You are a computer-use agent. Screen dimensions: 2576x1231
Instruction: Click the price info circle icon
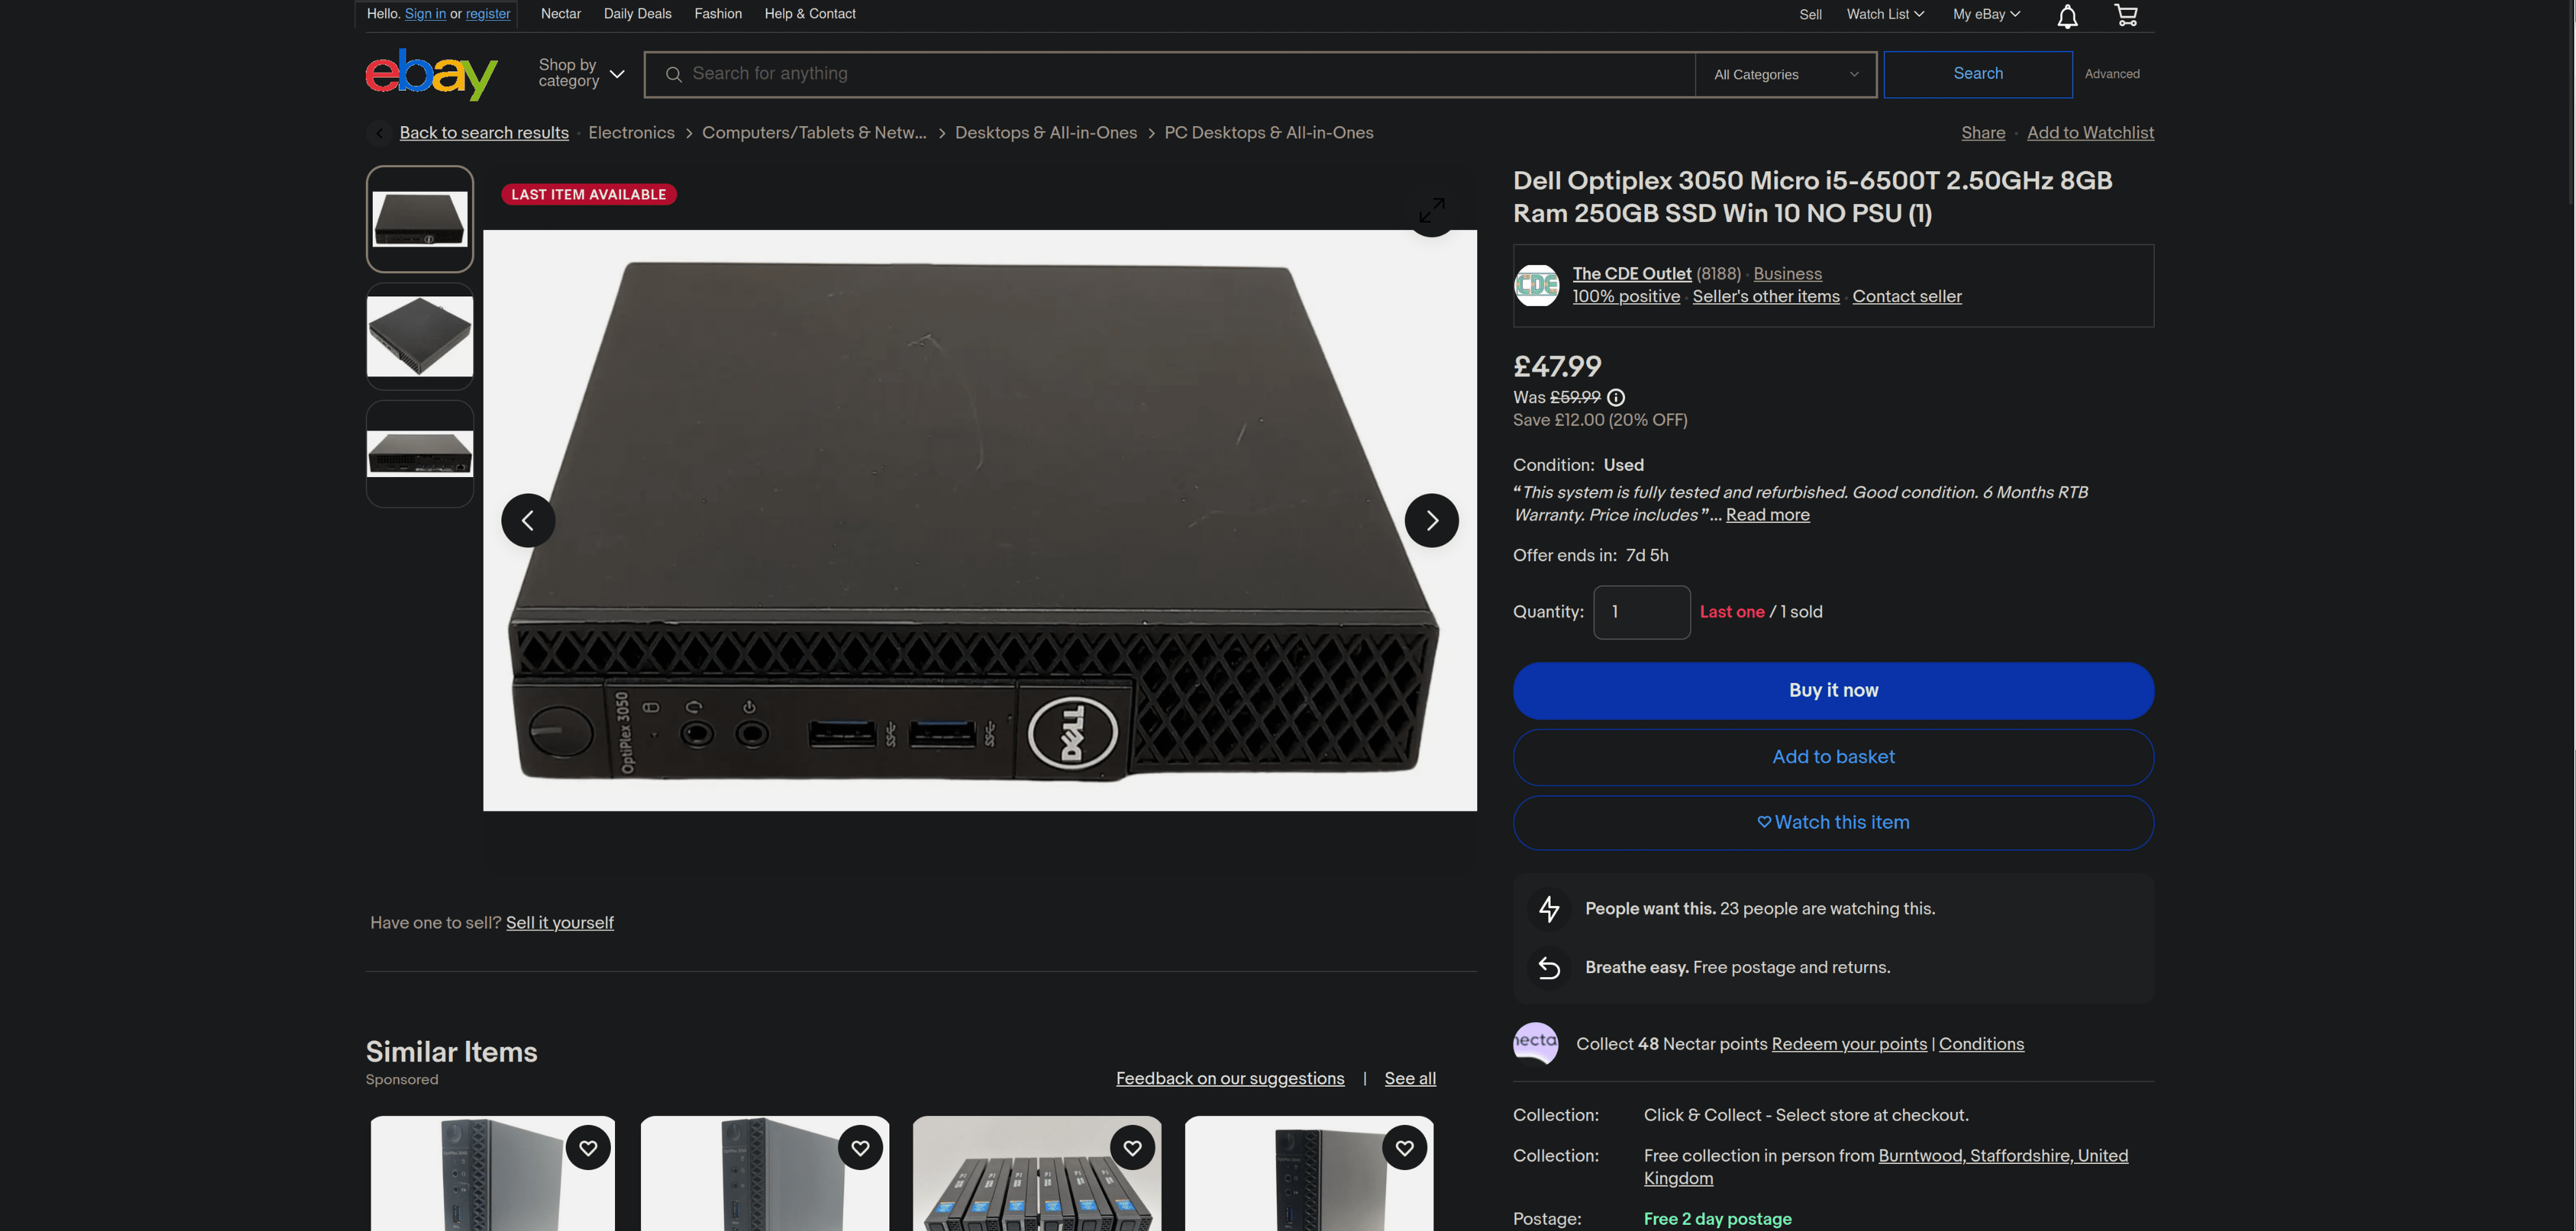(x=1616, y=398)
